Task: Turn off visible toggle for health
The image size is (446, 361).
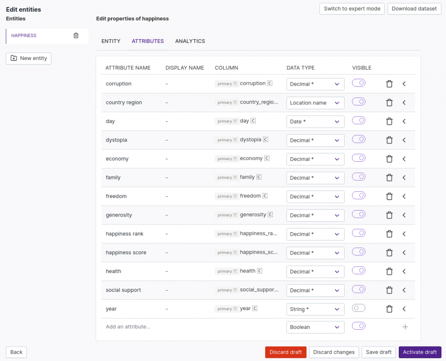Action: click(x=358, y=271)
